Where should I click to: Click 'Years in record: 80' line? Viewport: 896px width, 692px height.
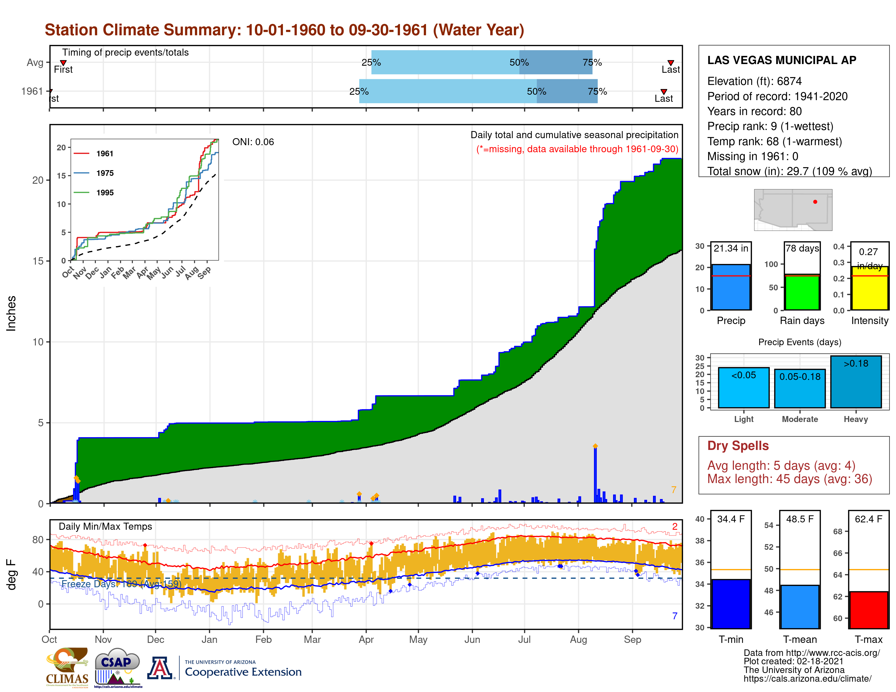(x=755, y=112)
